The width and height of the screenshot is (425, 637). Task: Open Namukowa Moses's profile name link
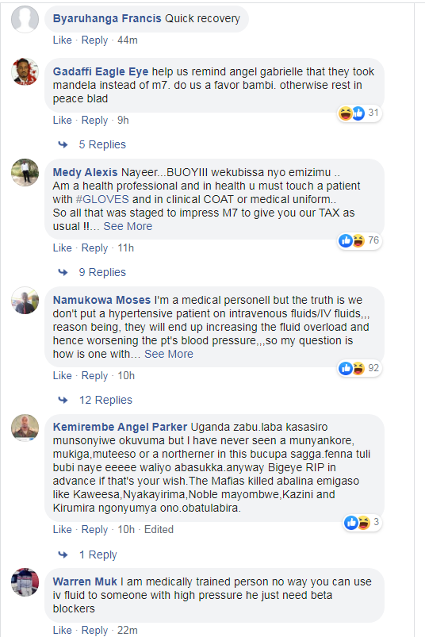click(x=101, y=300)
